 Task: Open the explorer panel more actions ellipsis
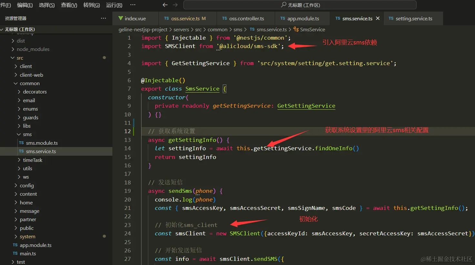pos(103,18)
